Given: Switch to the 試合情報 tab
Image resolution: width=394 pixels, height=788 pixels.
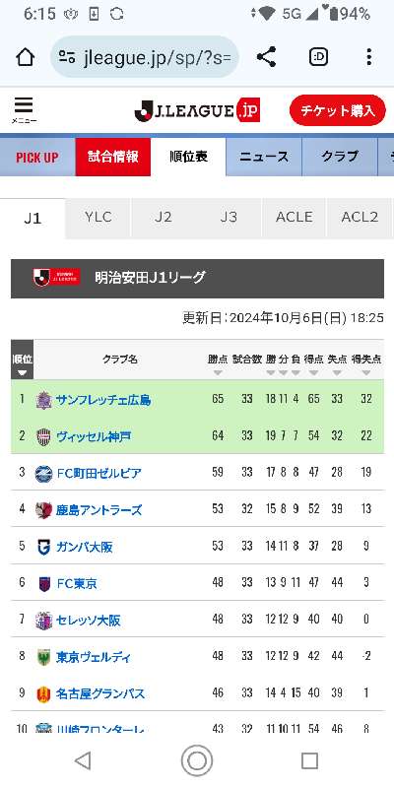Looking at the screenshot, I should [113, 157].
